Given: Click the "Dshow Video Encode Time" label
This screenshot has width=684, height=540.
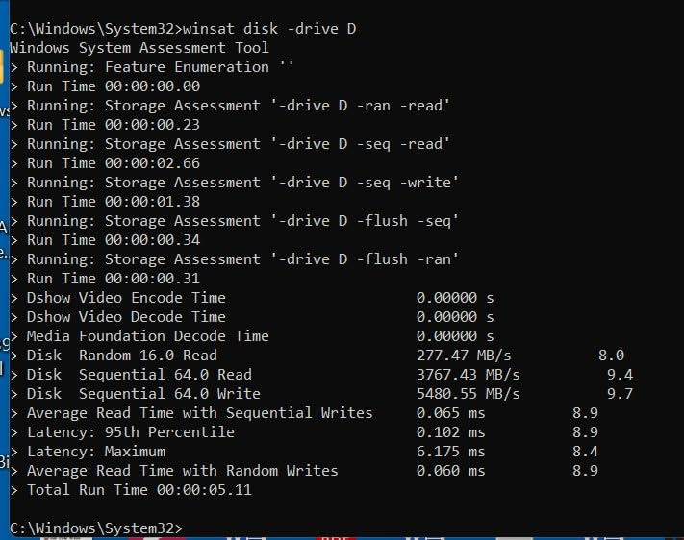Looking at the screenshot, I should tap(126, 298).
